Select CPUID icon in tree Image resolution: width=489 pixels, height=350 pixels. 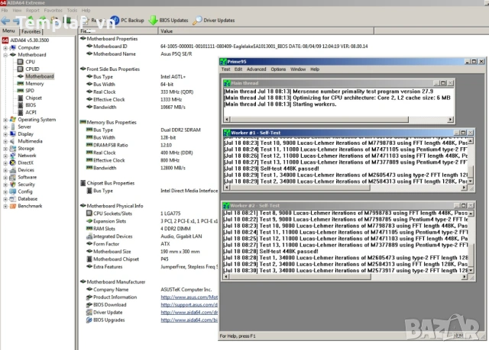[x=21, y=69]
